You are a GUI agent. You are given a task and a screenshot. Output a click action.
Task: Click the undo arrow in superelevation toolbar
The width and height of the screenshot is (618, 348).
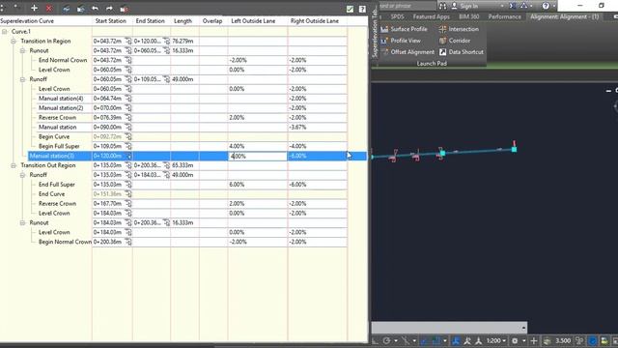[95, 9]
